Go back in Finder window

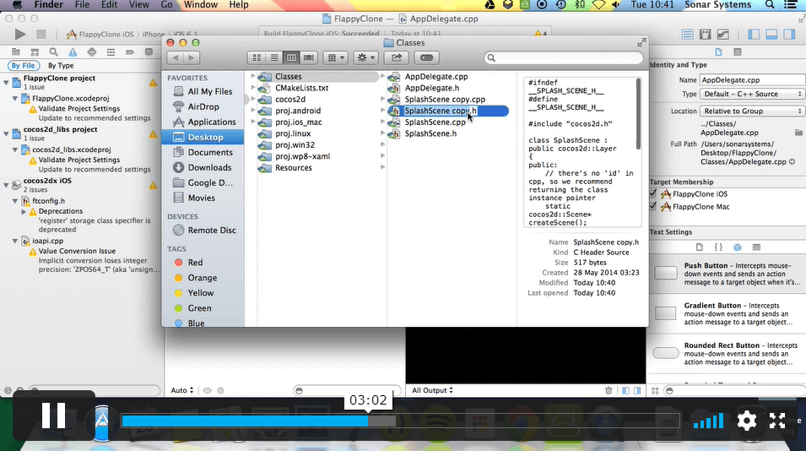tap(176, 57)
